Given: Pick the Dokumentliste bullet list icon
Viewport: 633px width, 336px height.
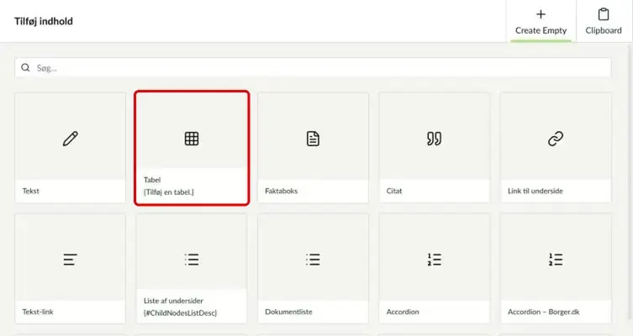Looking at the screenshot, I should coord(313,260).
